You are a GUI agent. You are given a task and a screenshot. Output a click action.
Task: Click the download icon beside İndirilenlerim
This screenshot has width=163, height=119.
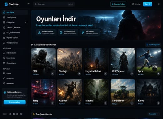(4, 53)
